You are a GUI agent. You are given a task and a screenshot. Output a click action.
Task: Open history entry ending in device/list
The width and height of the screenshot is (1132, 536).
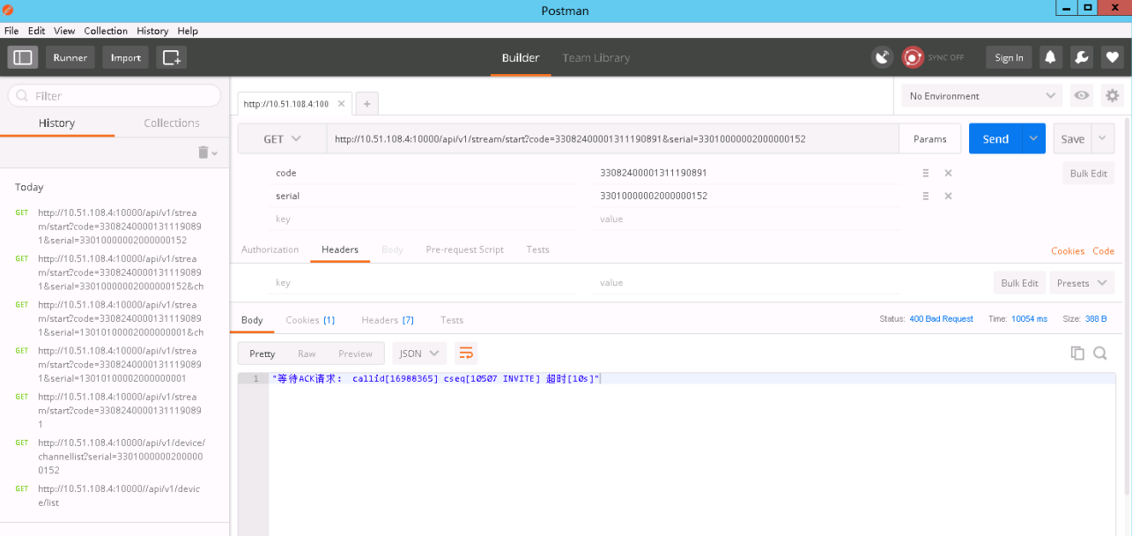(119, 495)
